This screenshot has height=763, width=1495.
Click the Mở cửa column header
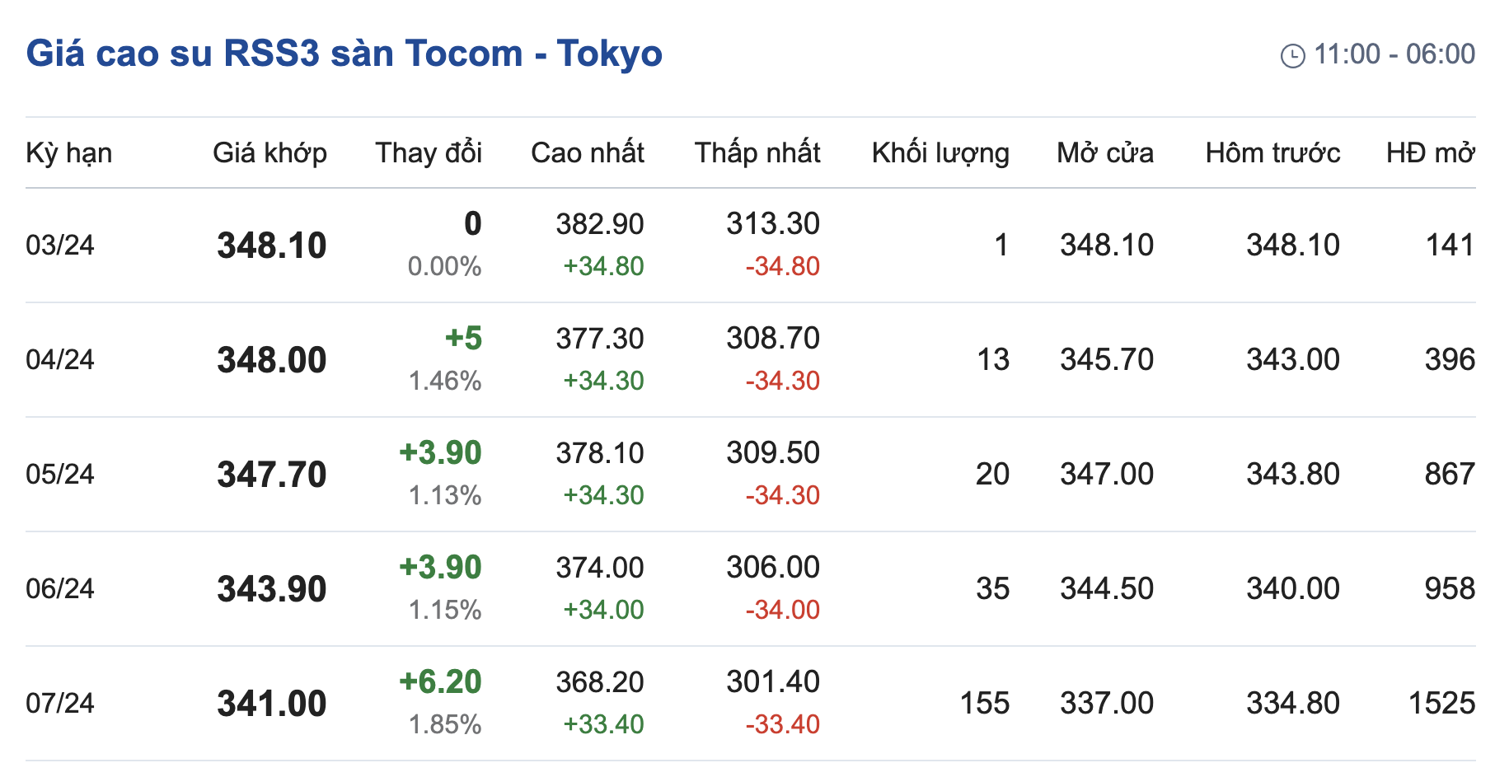point(1104,153)
